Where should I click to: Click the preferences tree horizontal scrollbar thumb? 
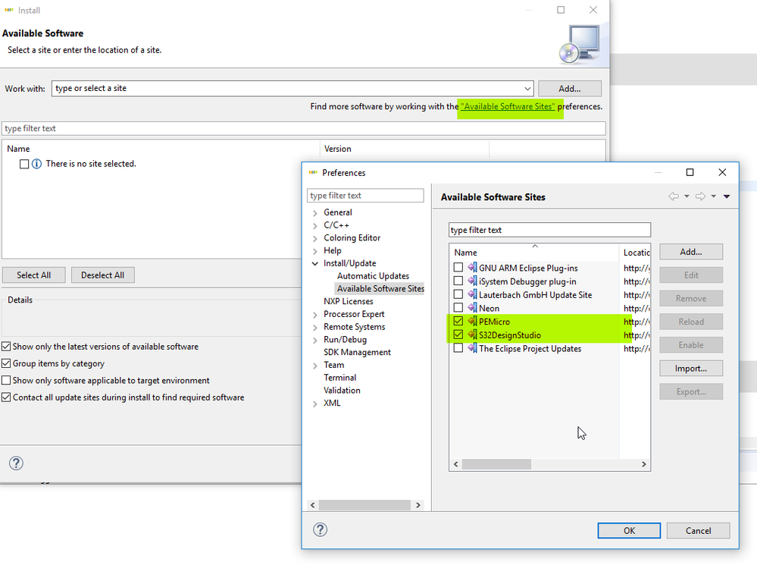pyautogui.click(x=364, y=505)
